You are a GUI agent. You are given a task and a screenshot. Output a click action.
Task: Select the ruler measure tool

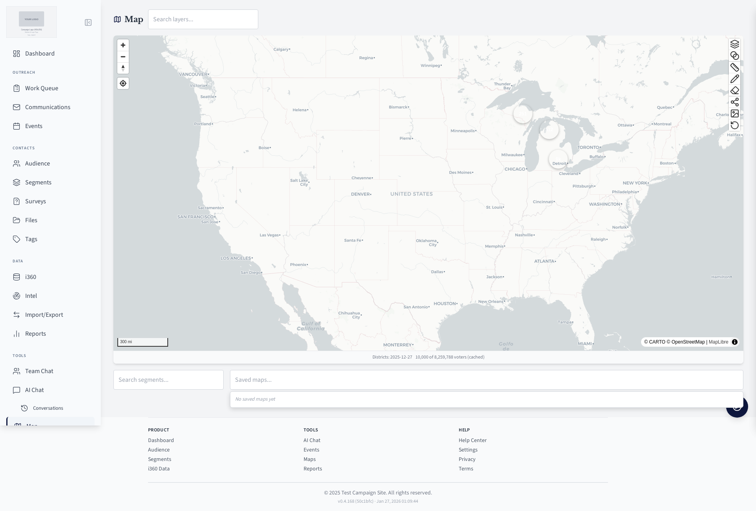[x=734, y=67]
